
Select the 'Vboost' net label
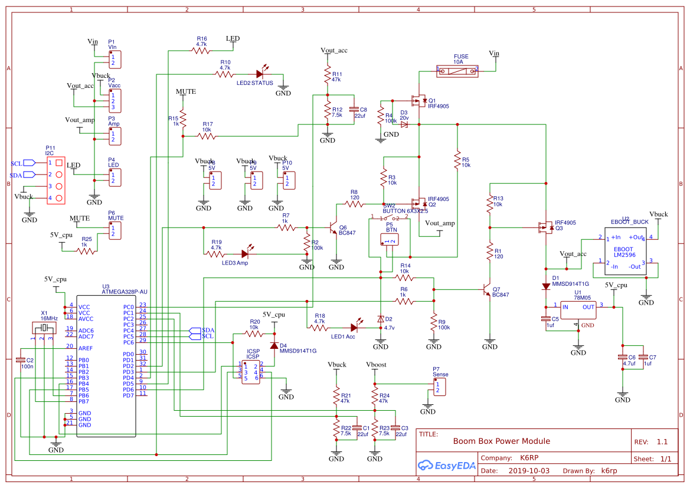[x=376, y=365]
